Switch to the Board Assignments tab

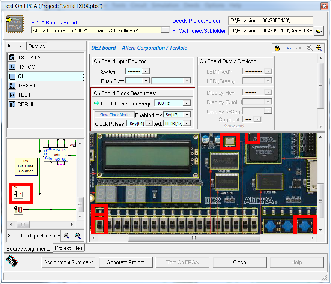(x=28, y=249)
